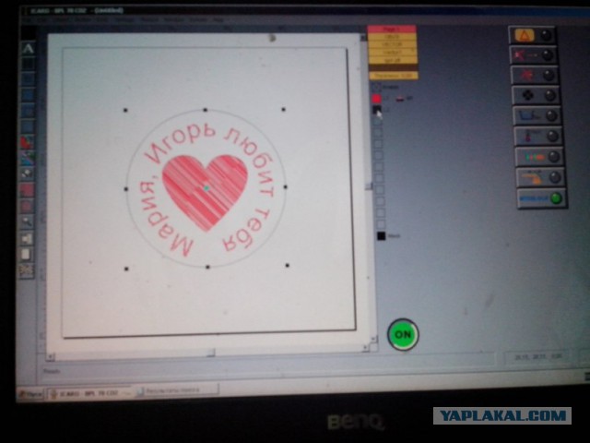Click bottom-center selection handle of the circle

coord(207,267)
